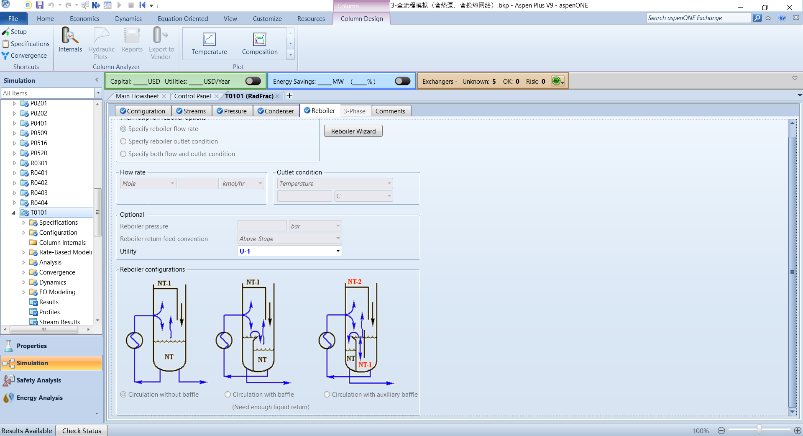The height and width of the screenshot is (436, 803).
Task: Adjust the zoom slider handle
Action: [759, 429]
